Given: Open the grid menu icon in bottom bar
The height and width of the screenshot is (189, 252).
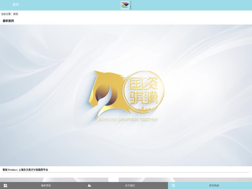Looking at the screenshot, I should click(6, 185).
